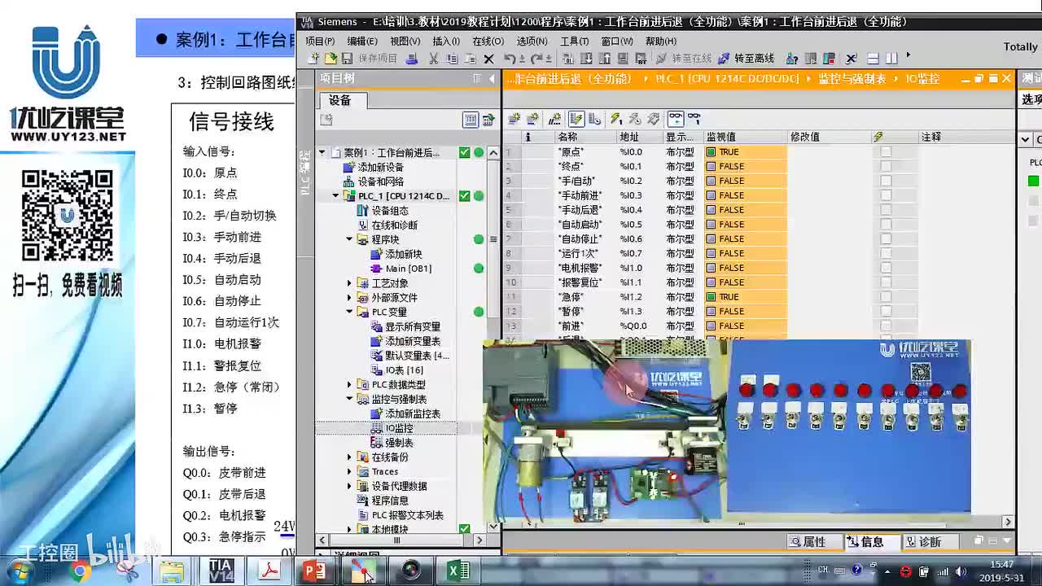
Task: Open Excel from the Windows taskbar
Action: [x=458, y=571]
